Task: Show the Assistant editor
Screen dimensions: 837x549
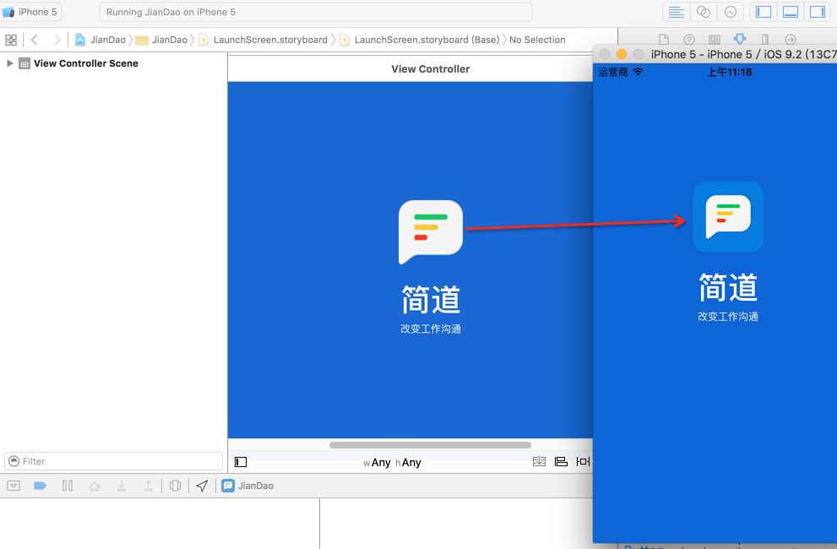Action: pos(703,12)
